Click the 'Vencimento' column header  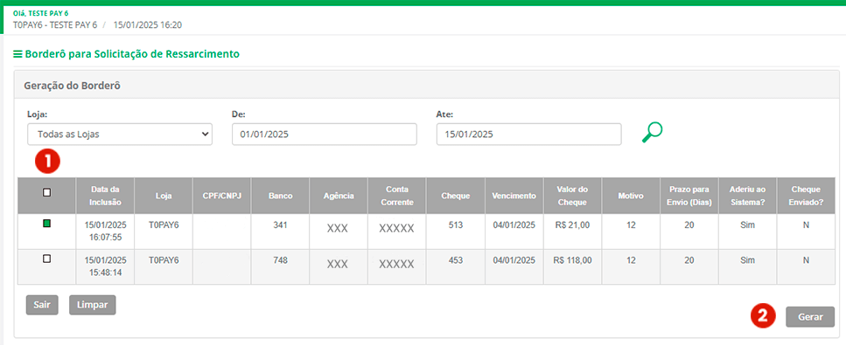point(514,196)
